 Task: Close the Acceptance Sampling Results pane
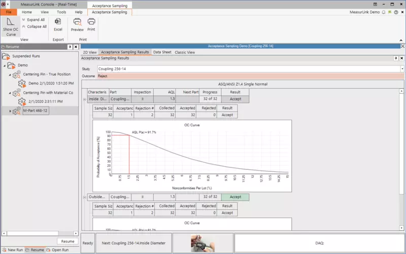click(401, 58)
